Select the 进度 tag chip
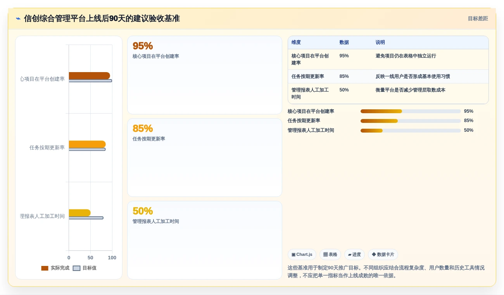 (354, 255)
